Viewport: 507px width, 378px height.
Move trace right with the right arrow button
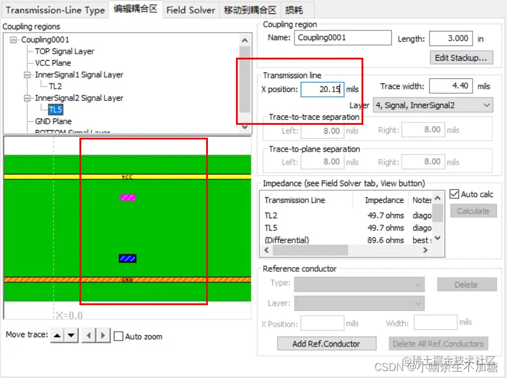click(x=103, y=336)
